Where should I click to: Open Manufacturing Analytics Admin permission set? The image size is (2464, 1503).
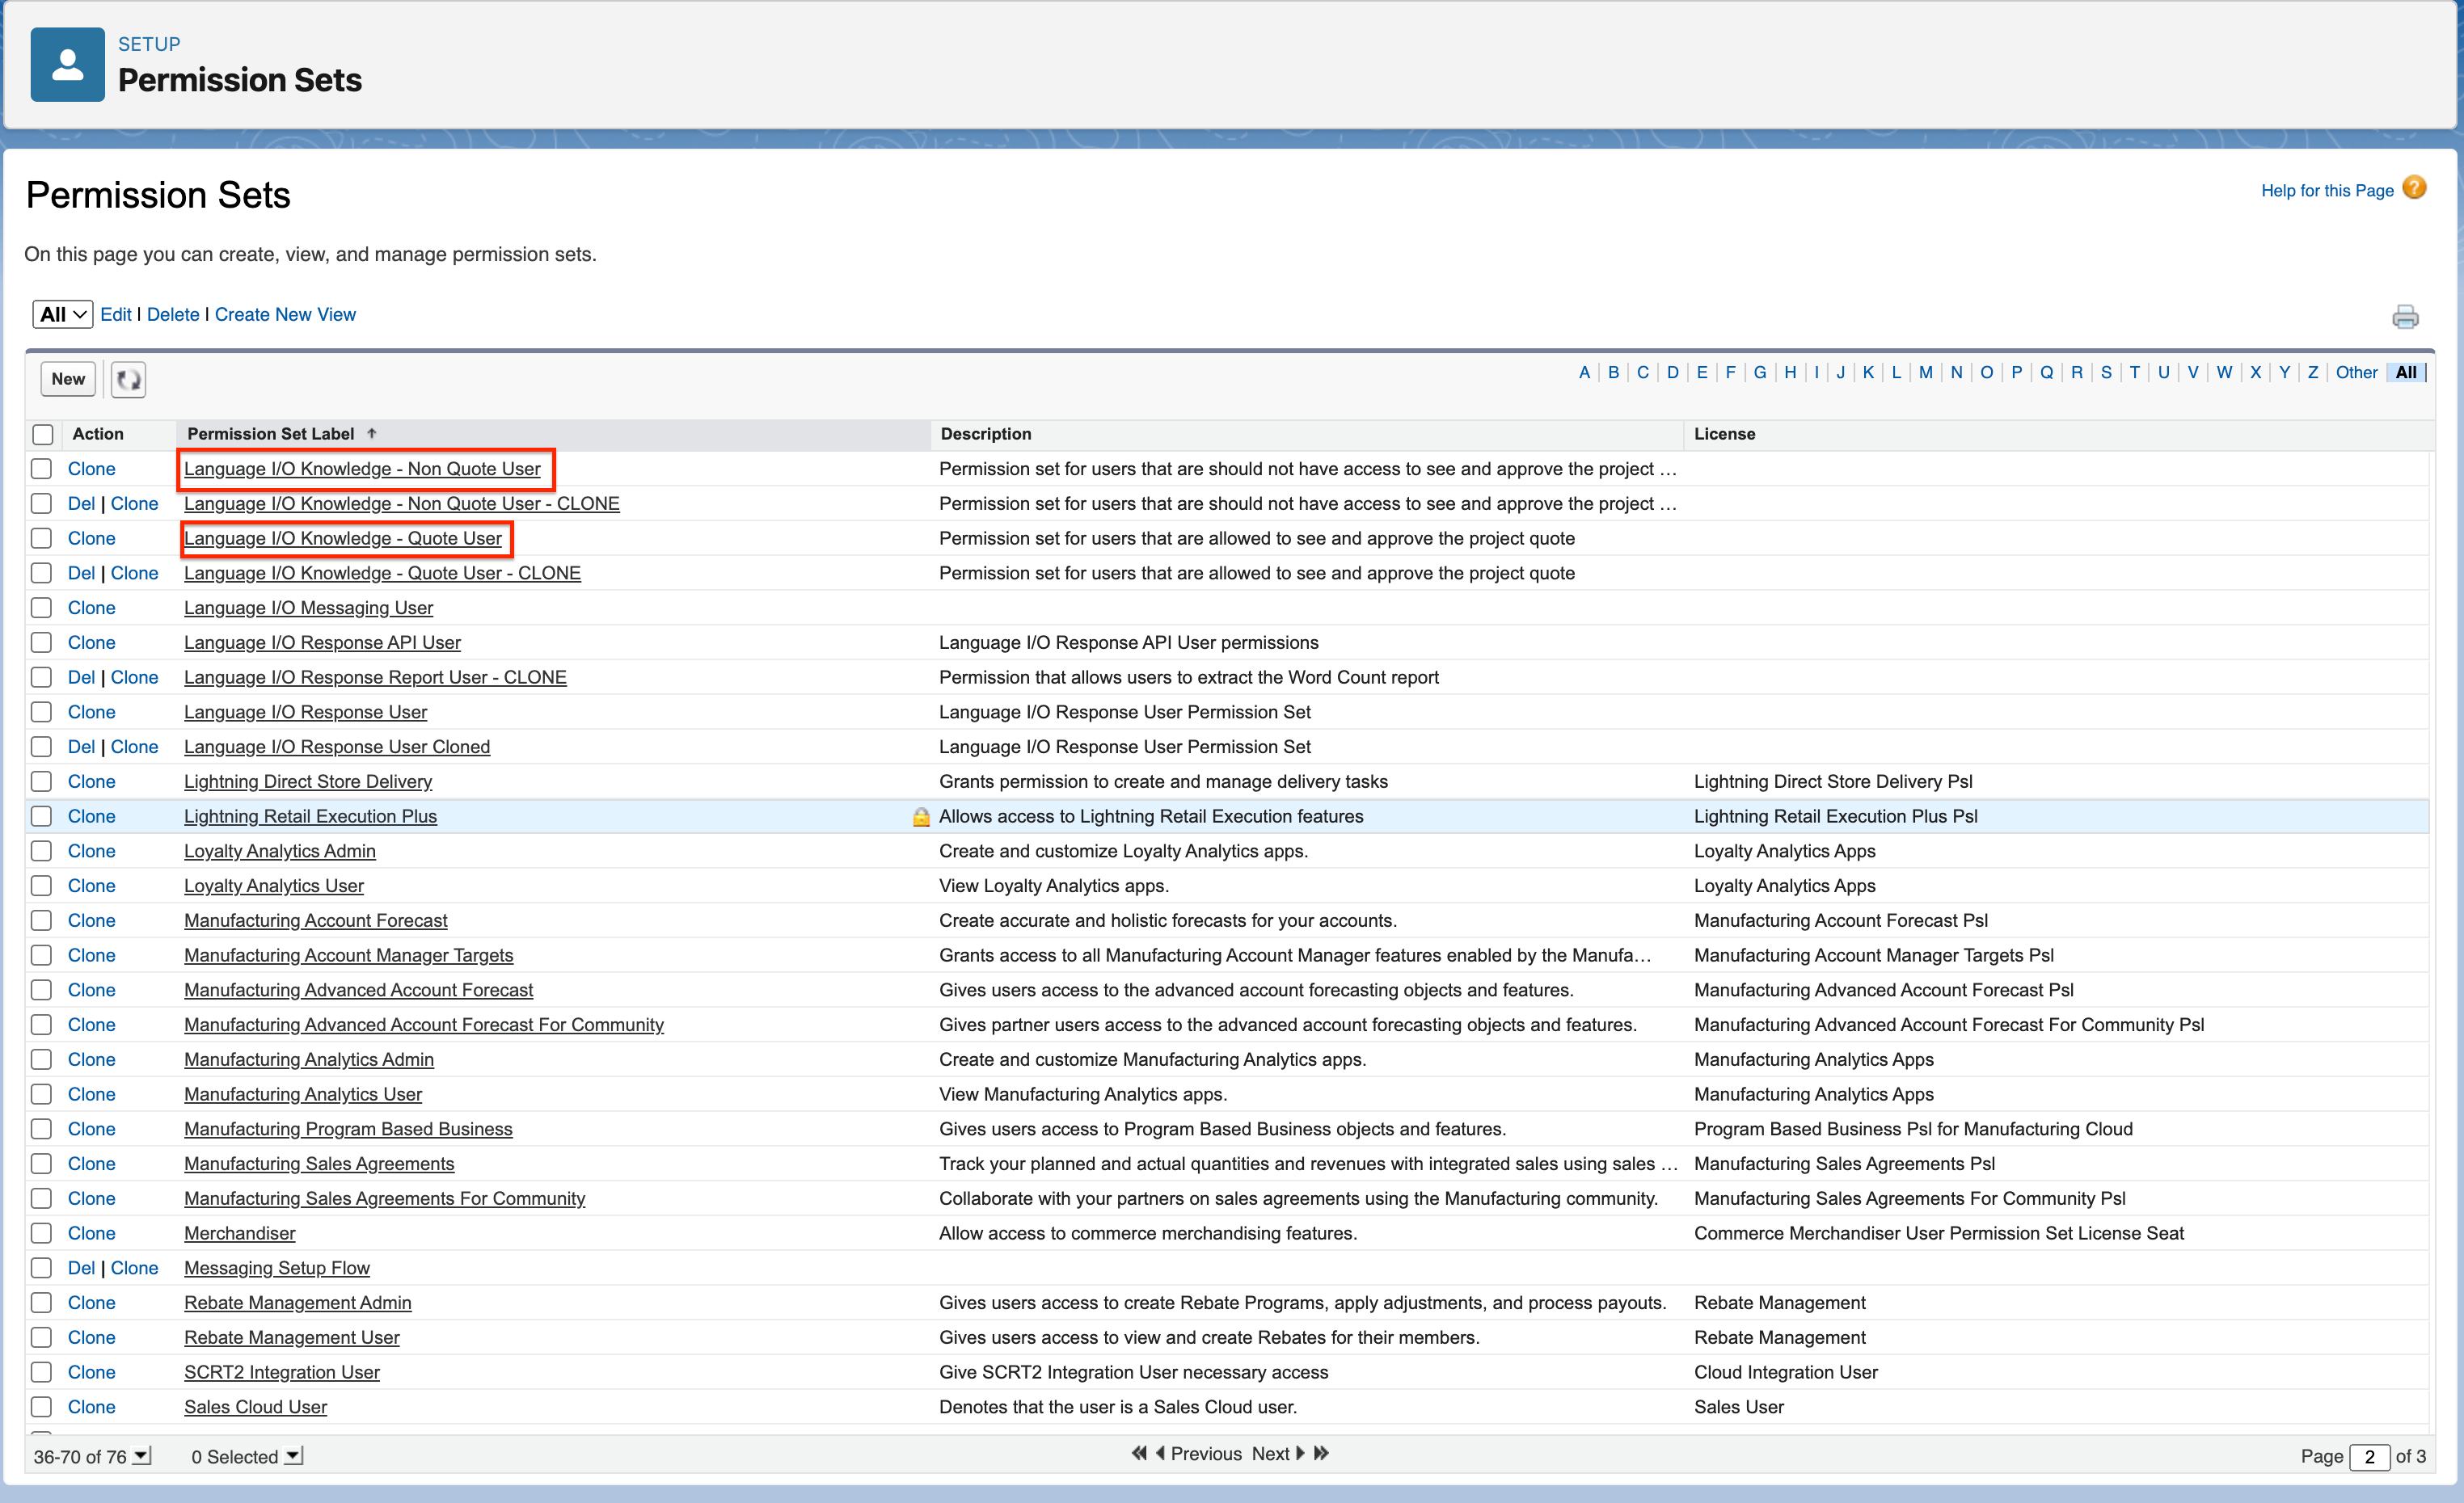point(309,1059)
